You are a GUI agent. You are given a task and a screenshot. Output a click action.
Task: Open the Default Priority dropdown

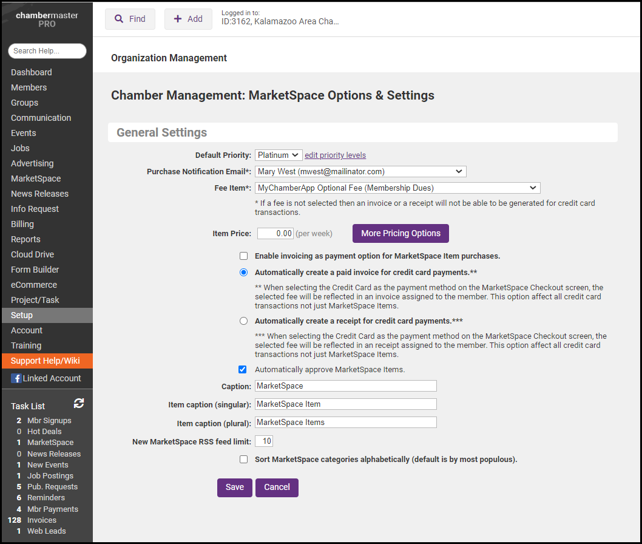click(x=279, y=155)
